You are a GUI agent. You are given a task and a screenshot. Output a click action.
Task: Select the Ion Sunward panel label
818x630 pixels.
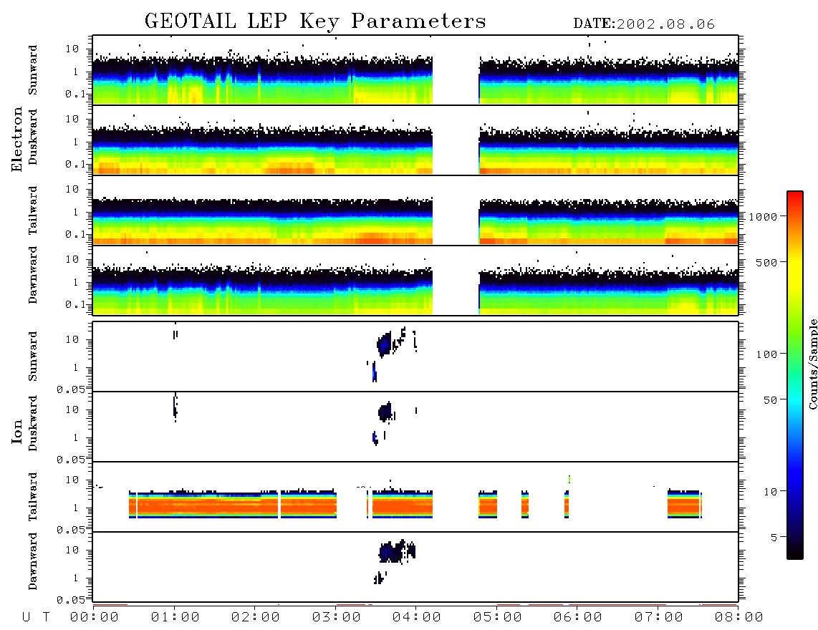(32, 357)
